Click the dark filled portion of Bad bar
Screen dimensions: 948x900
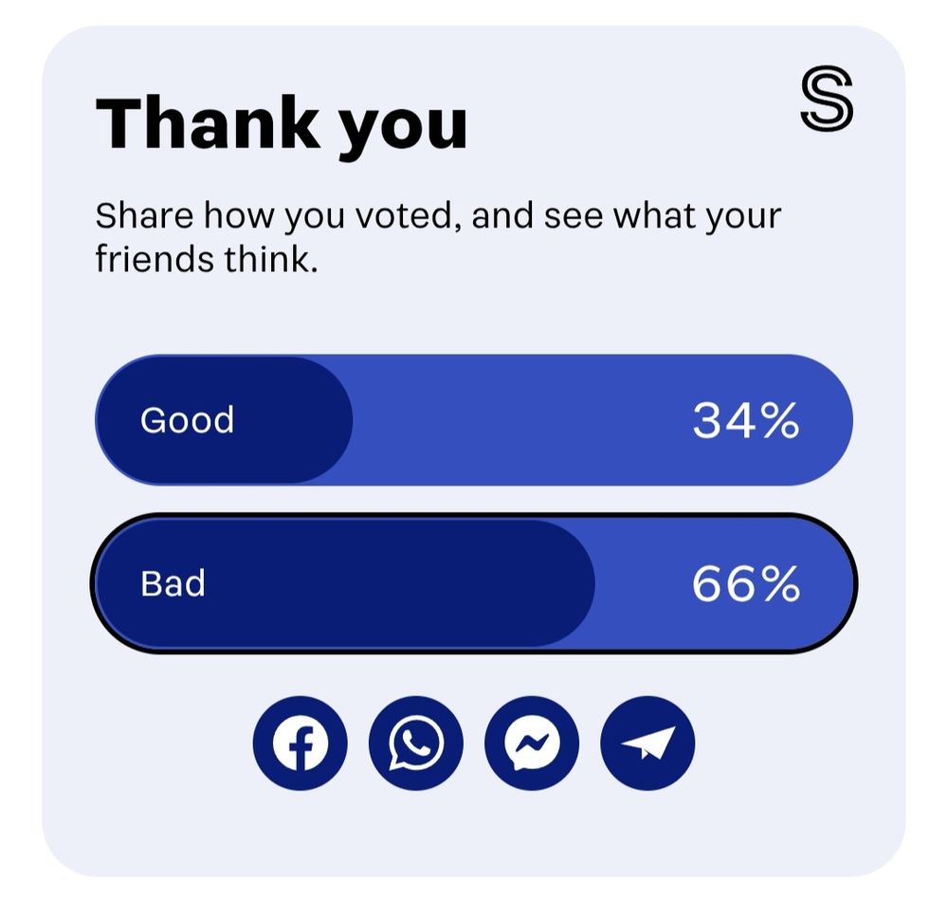[x=345, y=583]
